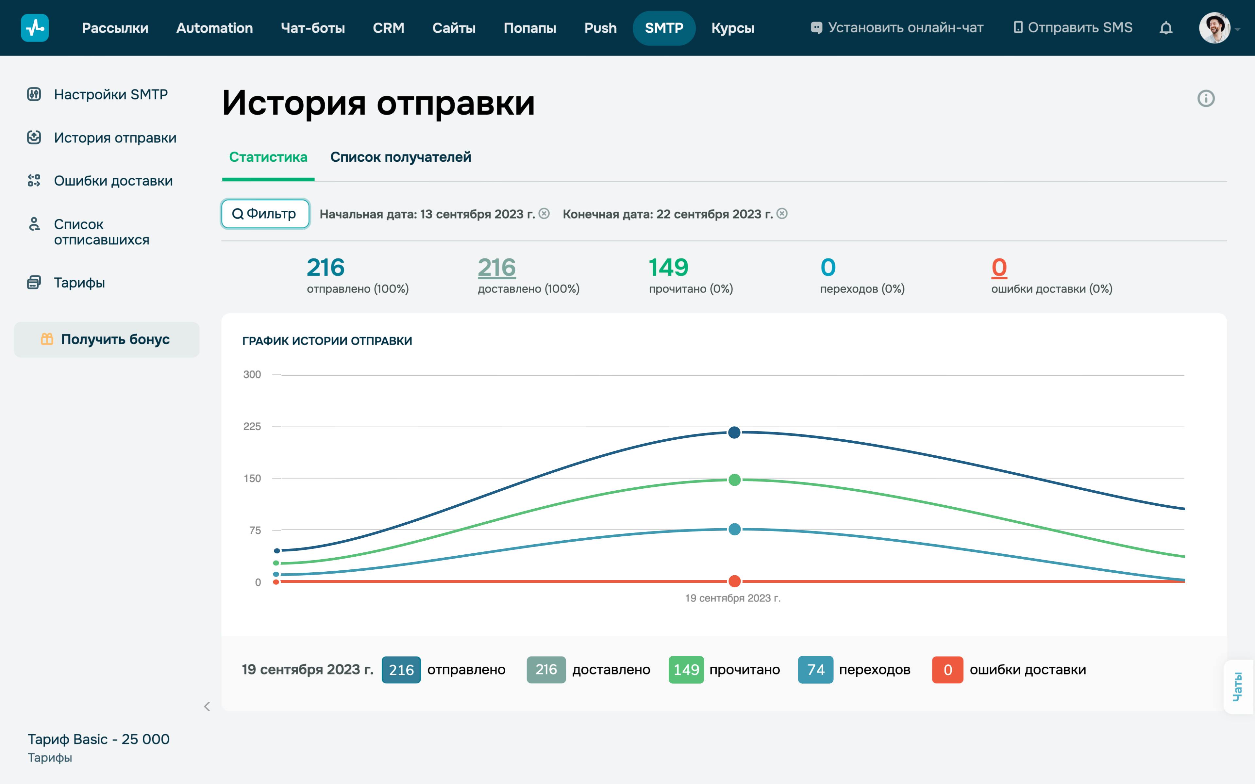Viewport: 1255px width, 784px height.
Task: Click the SendPulse logo icon
Action: [35, 28]
